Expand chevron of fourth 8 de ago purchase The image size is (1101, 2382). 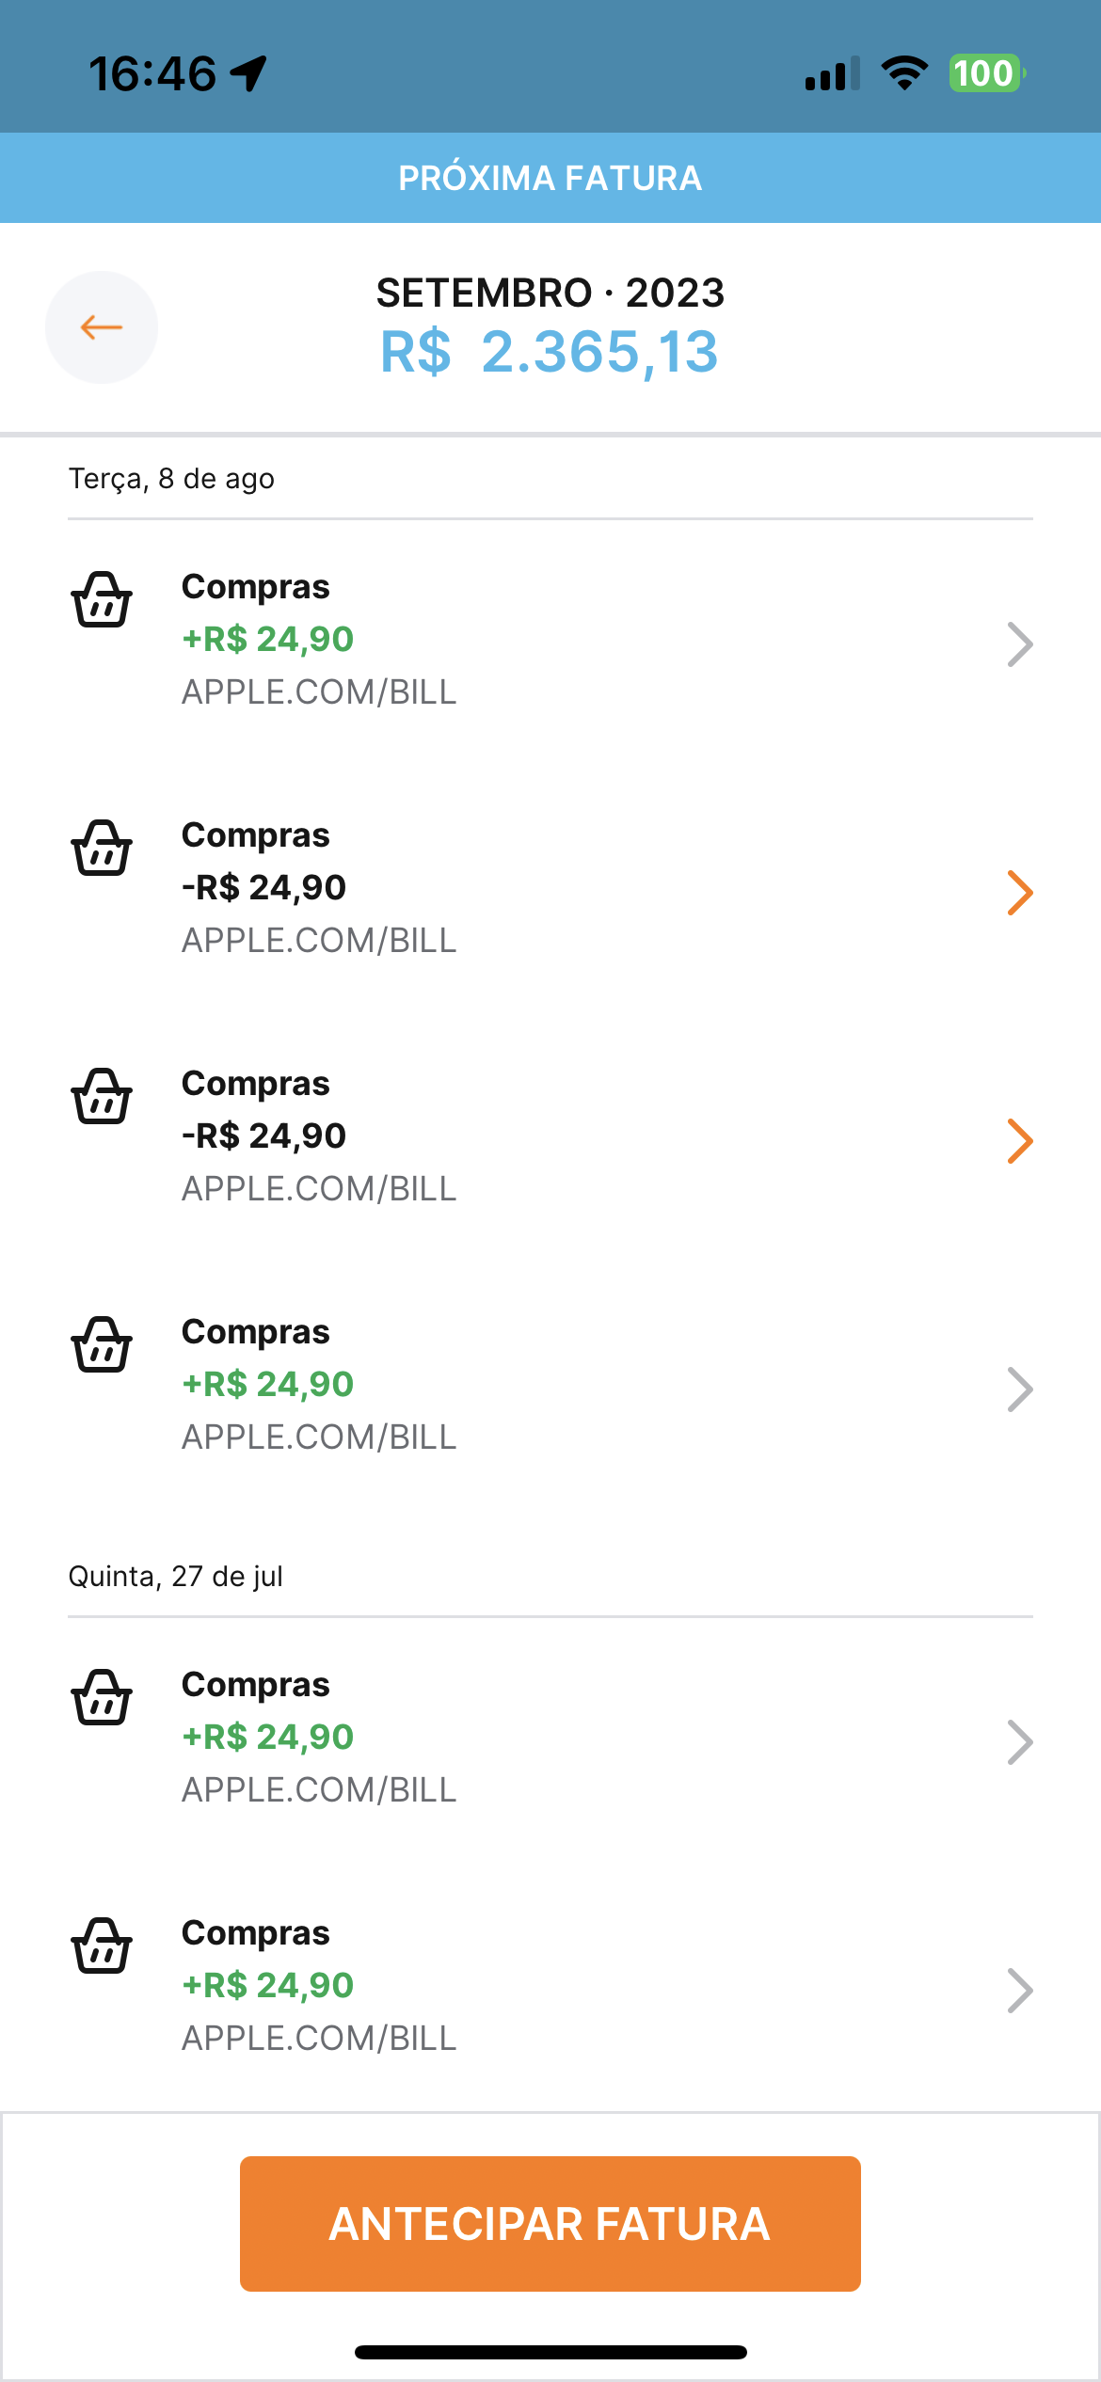(x=1020, y=1389)
